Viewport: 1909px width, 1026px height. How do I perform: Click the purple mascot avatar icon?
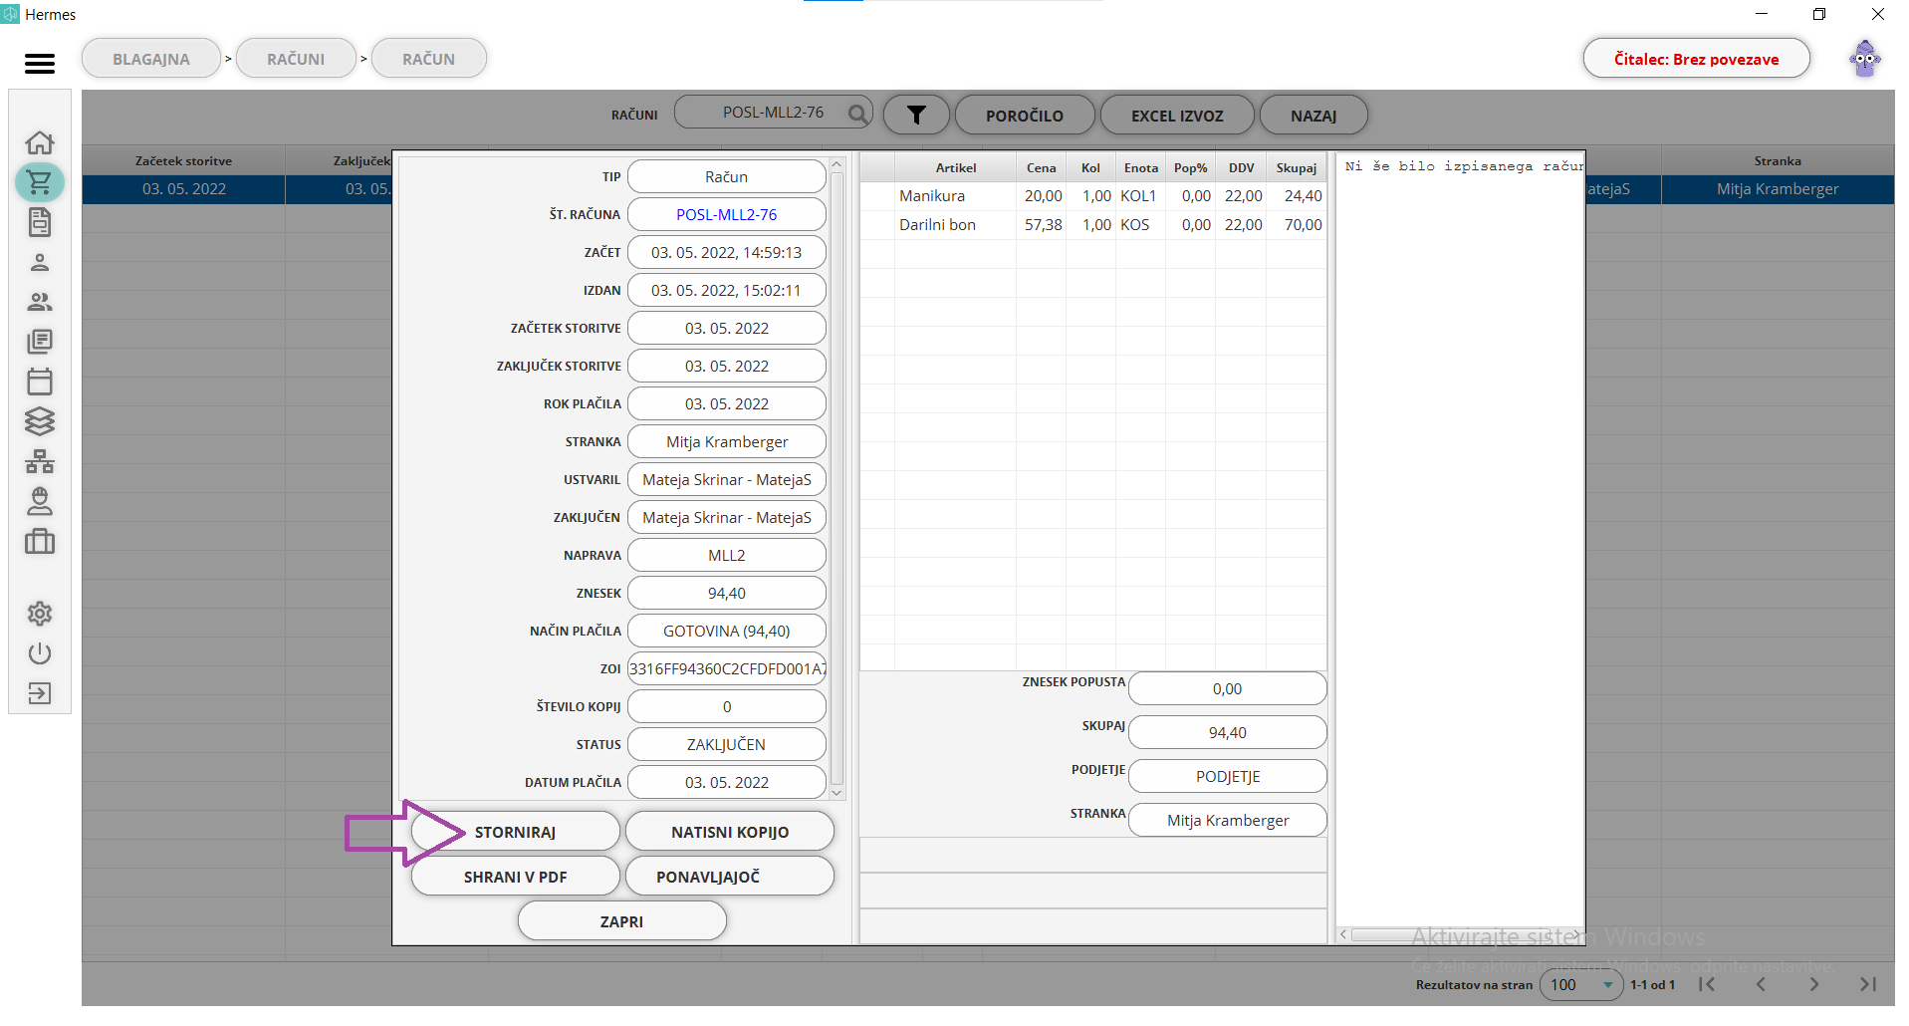[x=1865, y=59]
